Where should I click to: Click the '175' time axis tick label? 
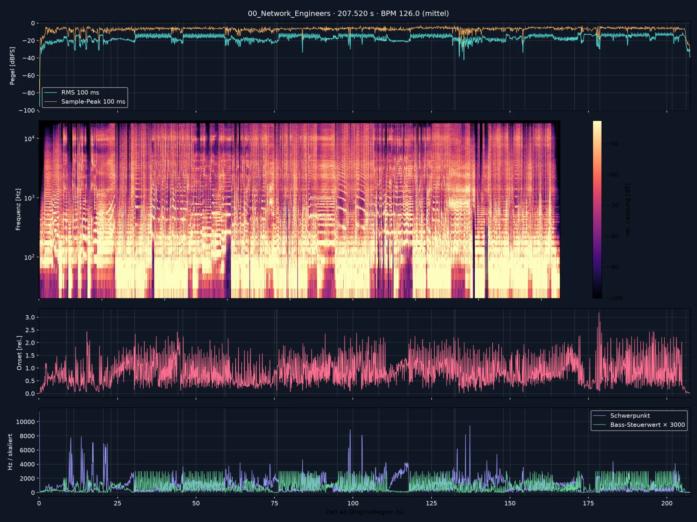588,503
